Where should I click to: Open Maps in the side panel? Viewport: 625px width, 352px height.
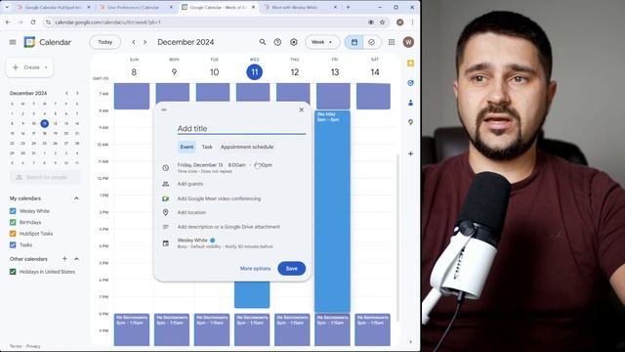[410, 122]
